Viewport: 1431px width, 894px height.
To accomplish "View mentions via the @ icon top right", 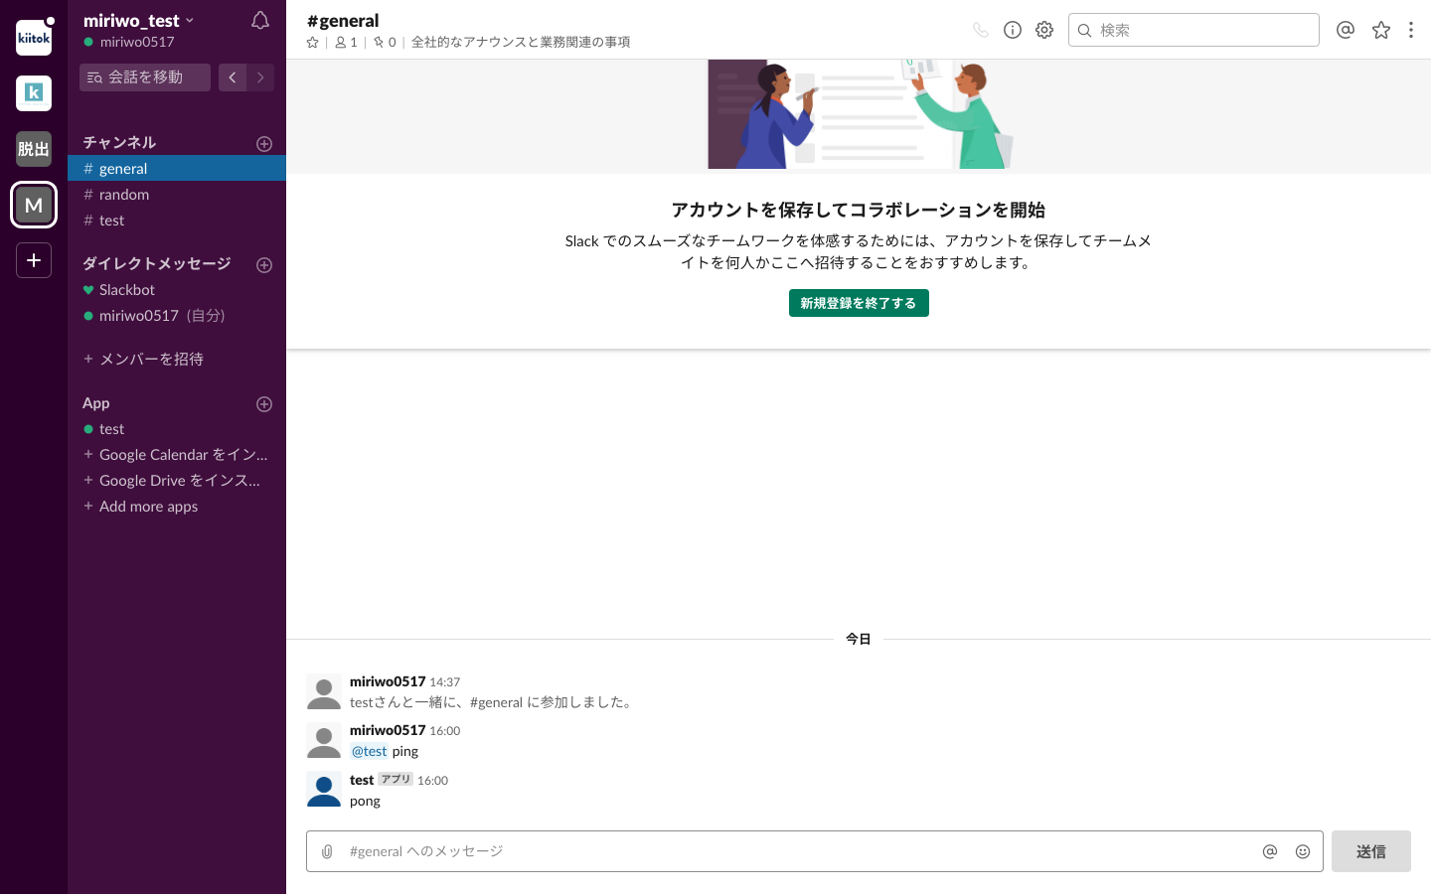I will tap(1346, 30).
